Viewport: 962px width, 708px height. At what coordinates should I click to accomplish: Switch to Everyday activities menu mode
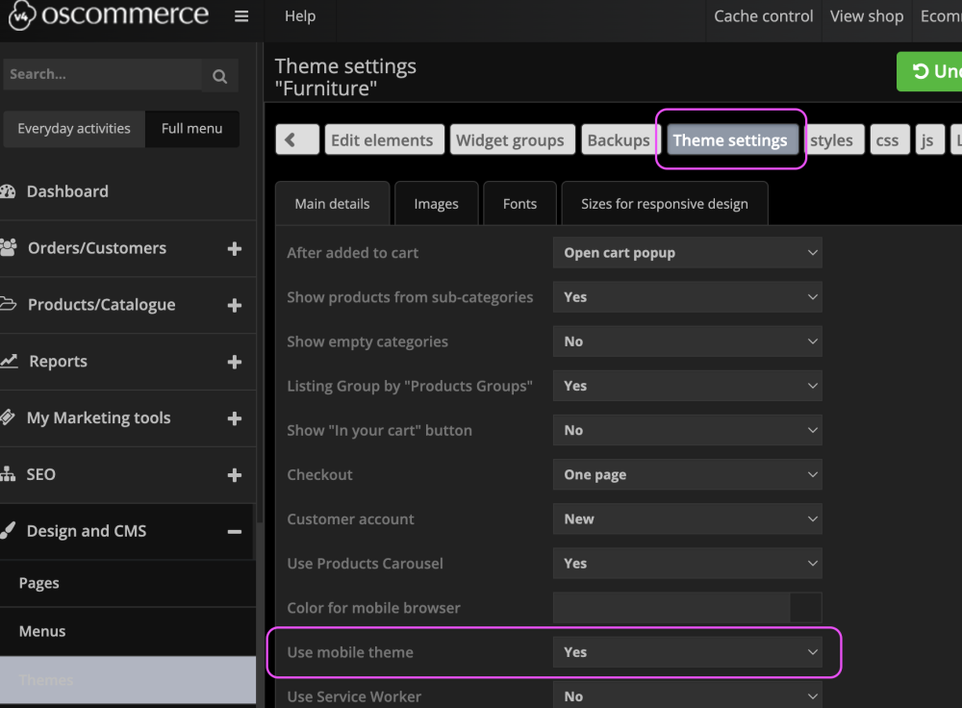74,129
